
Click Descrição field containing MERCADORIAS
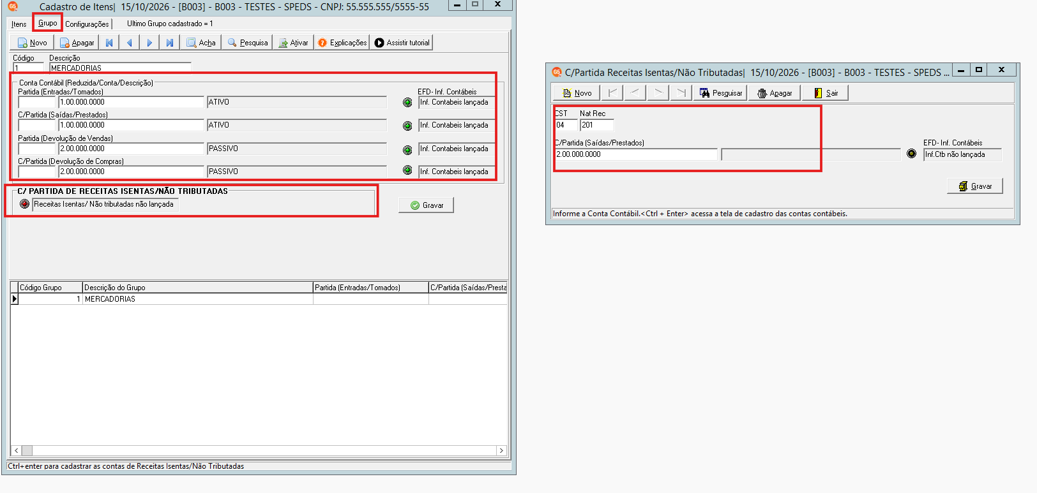tap(121, 68)
